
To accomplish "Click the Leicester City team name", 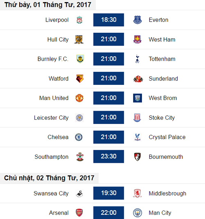I will click(51, 118).
